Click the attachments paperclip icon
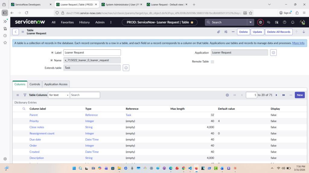The width and height of the screenshot is (309, 173). pyautogui.click(x=218, y=32)
